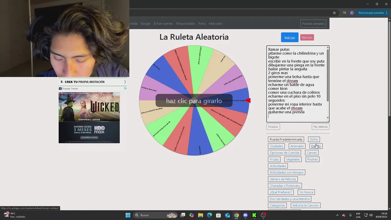This screenshot has height=220, width=391.
Task: Open Windows Start menu
Action: 128,215
